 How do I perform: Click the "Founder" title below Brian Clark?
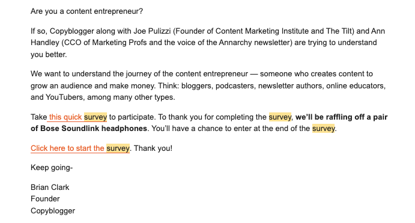(x=45, y=199)
